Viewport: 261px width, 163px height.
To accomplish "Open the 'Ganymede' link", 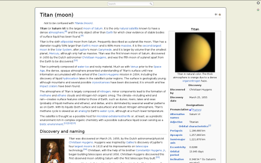I will click(105, 49).
